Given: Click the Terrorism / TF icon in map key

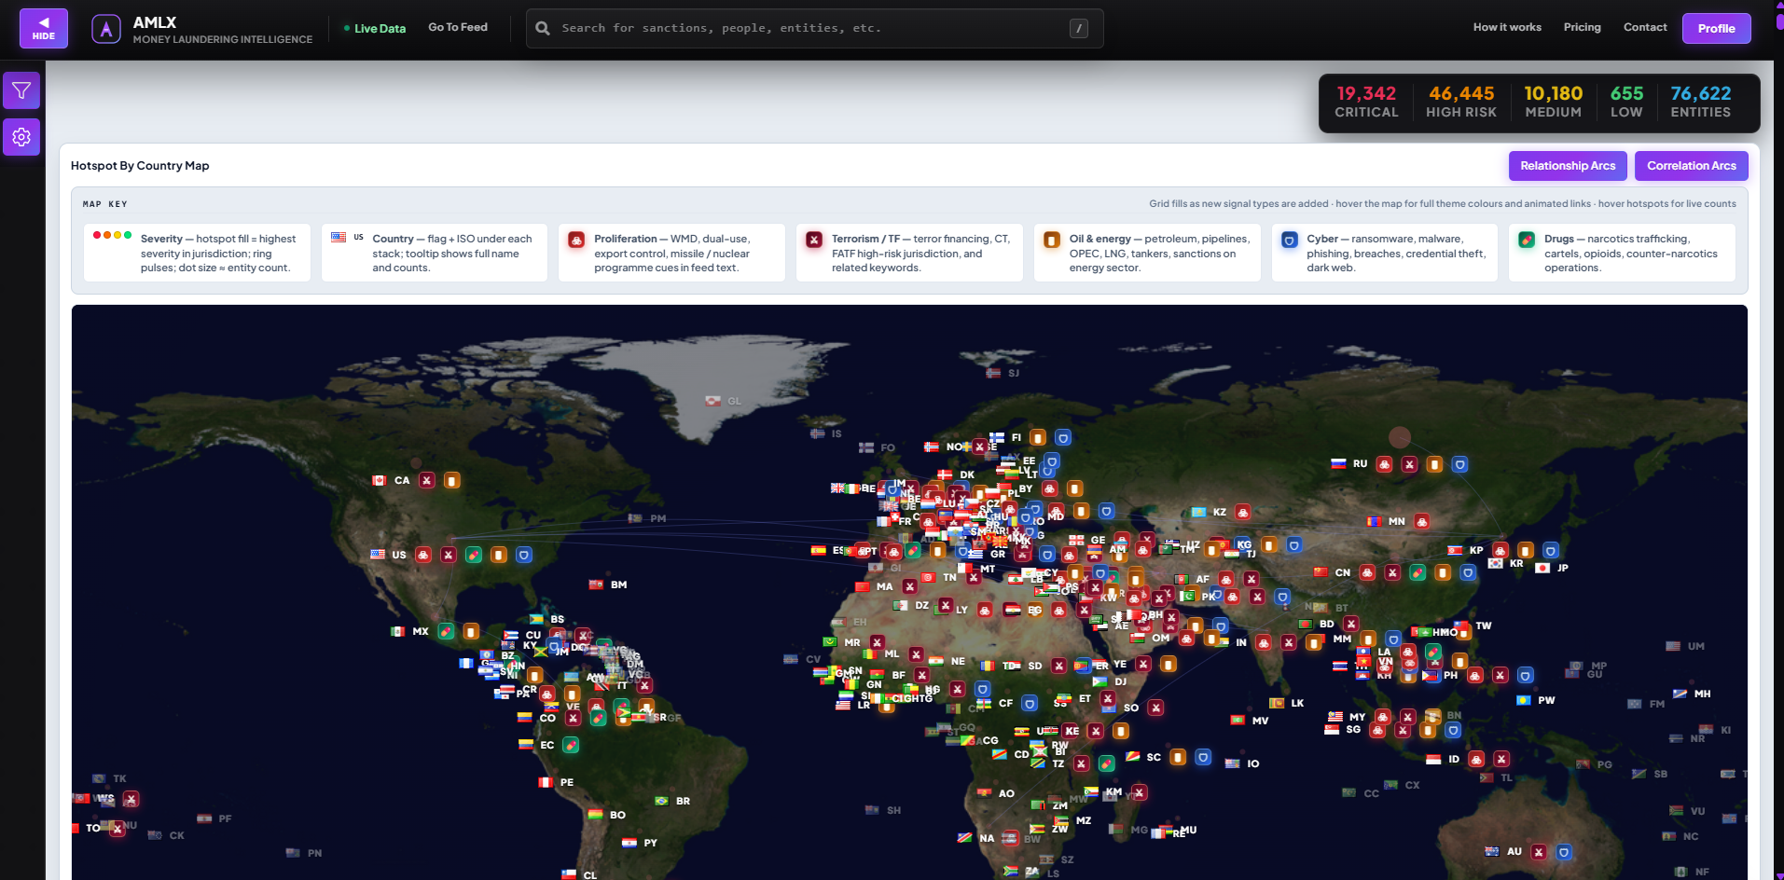Looking at the screenshot, I should point(814,240).
